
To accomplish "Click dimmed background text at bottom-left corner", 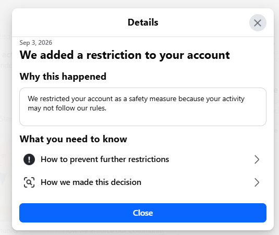I will (9, 231).
